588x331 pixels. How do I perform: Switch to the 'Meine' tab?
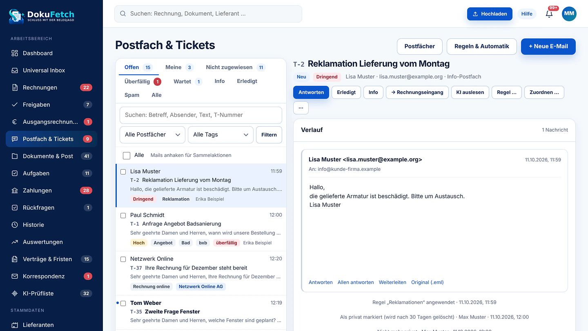click(x=179, y=67)
